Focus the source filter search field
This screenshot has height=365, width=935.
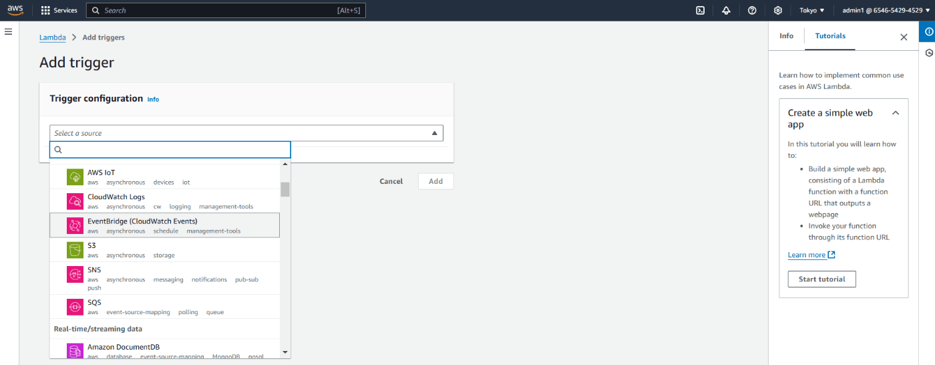[170, 150]
